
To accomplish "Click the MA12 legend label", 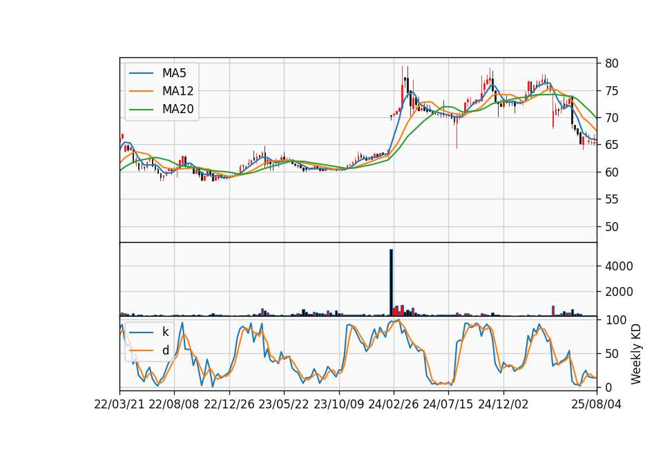I will pyautogui.click(x=177, y=91).
